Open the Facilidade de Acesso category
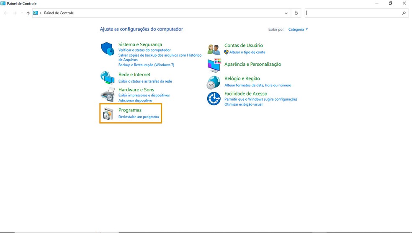Viewport: 412px width, 233px height. pyautogui.click(x=246, y=93)
